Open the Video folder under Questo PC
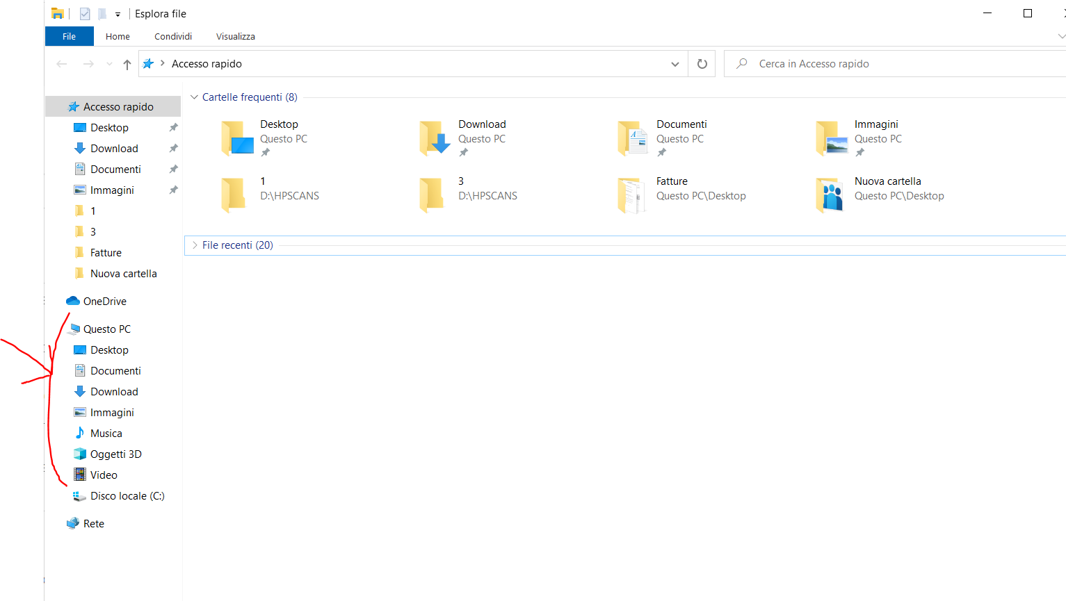 click(103, 475)
